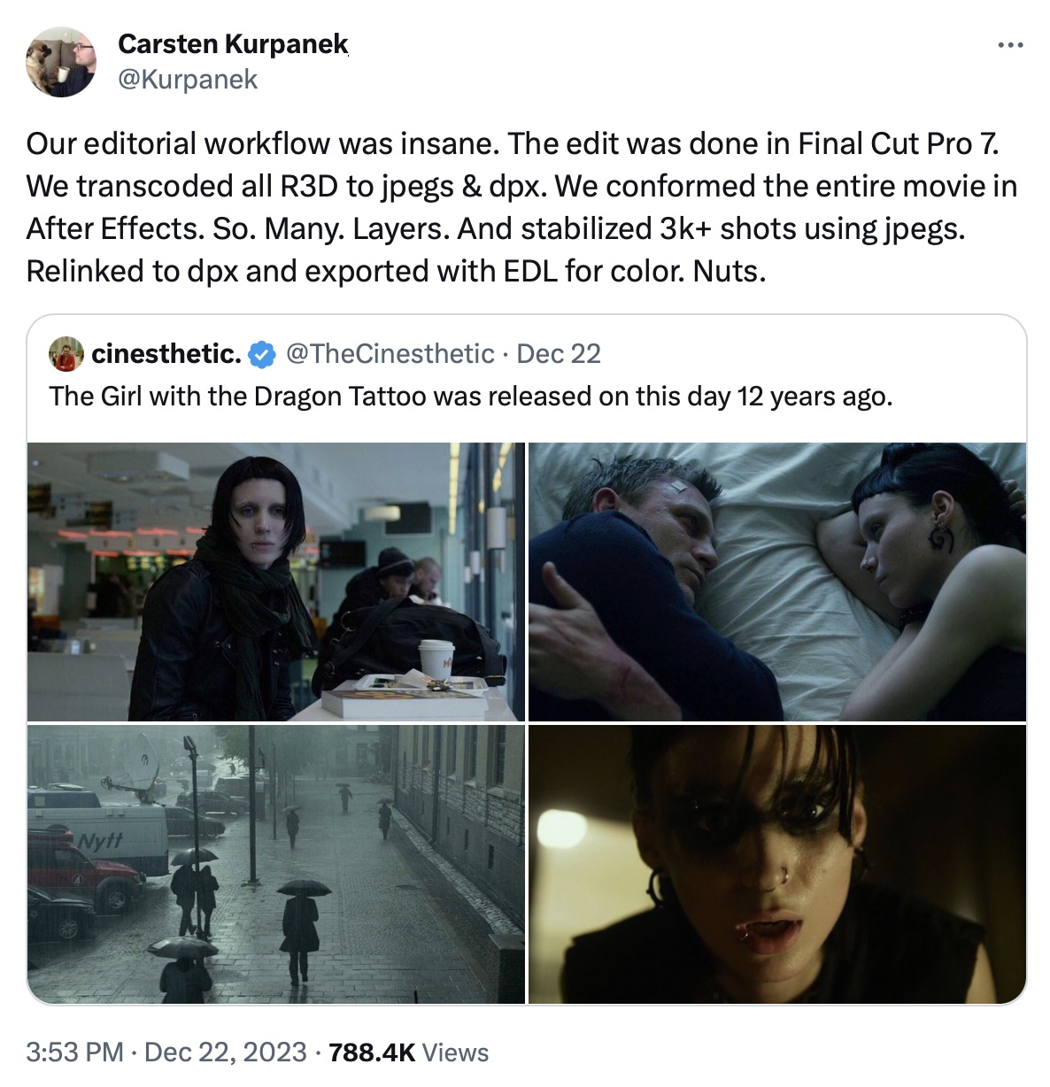Open the photo of two people lying in bed
This screenshot has width=1050, height=1087.
(777, 582)
